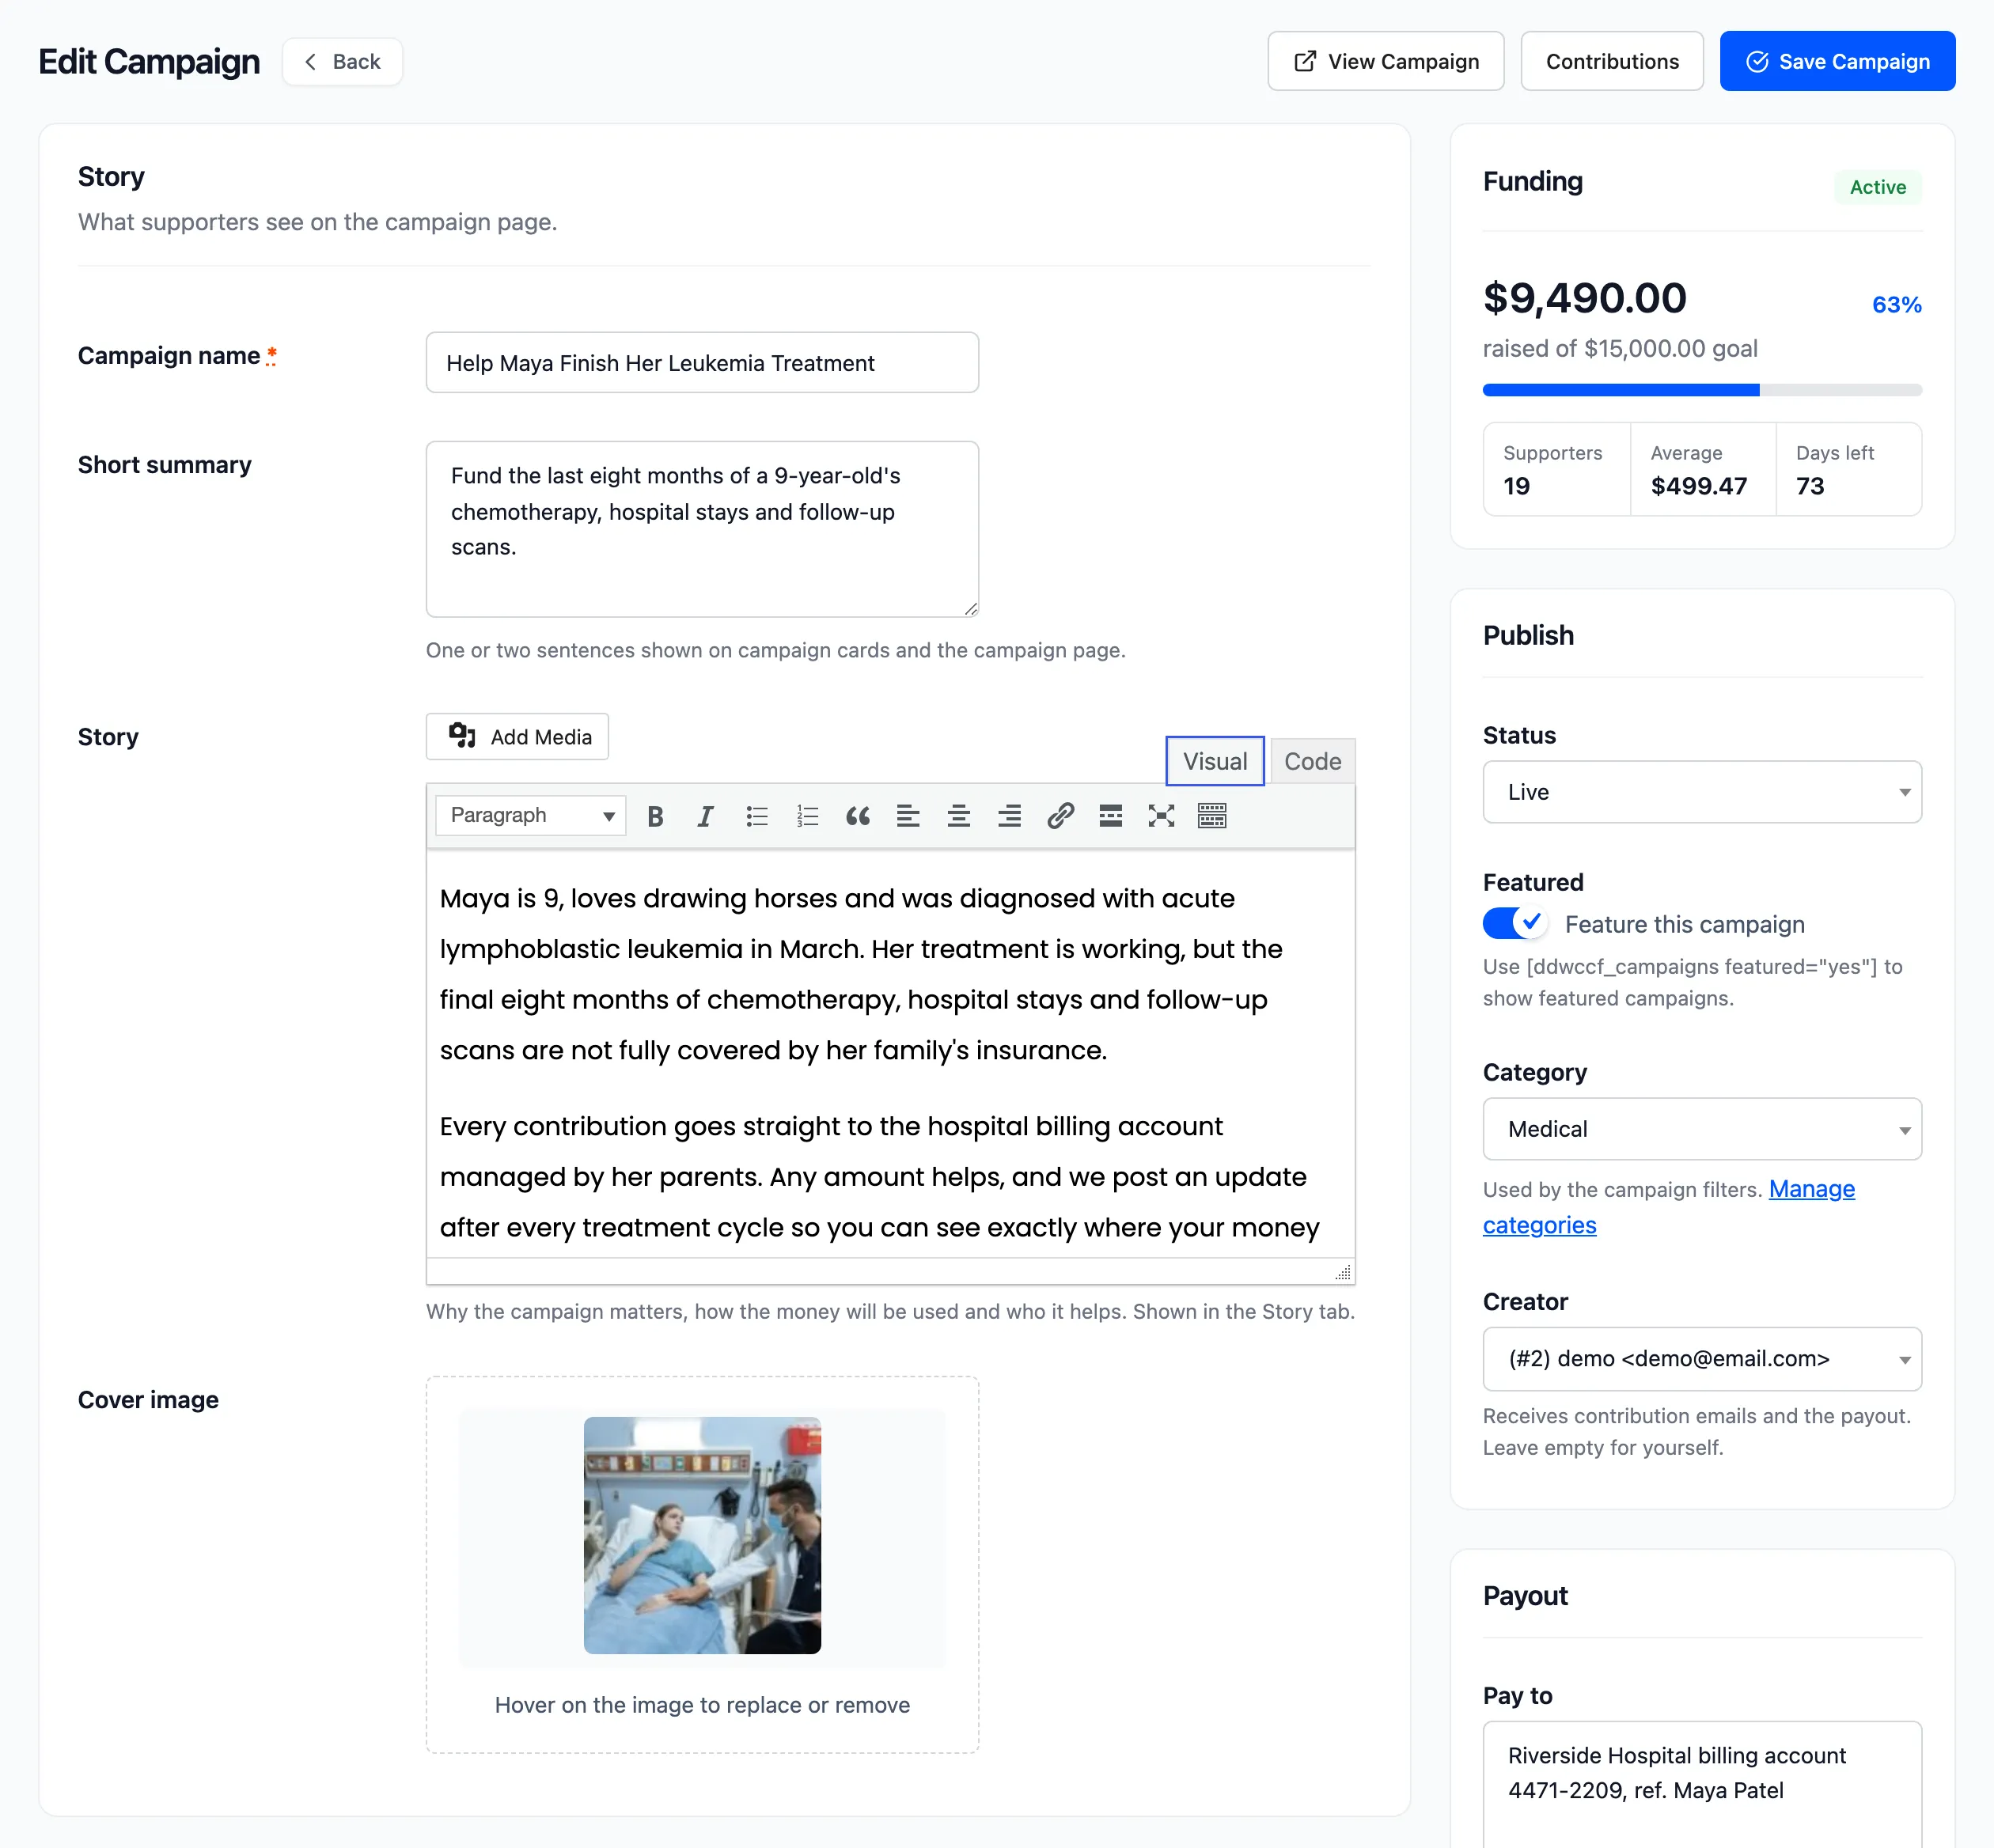Toggle the editor toolbar
The width and height of the screenshot is (1994, 1848).
point(1212,816)
